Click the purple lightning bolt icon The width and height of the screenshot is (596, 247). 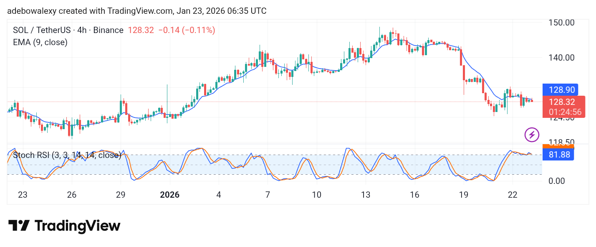click(x=532, y=135)
